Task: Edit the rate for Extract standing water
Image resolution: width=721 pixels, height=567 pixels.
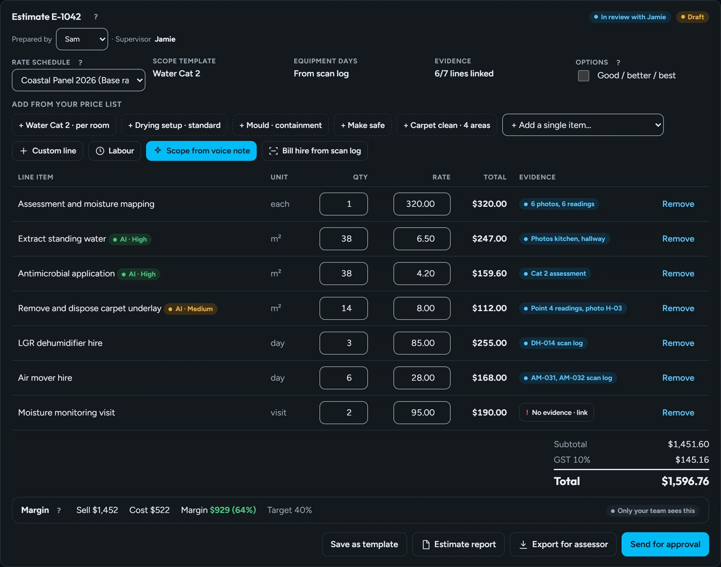Action: tap(422, 239)
